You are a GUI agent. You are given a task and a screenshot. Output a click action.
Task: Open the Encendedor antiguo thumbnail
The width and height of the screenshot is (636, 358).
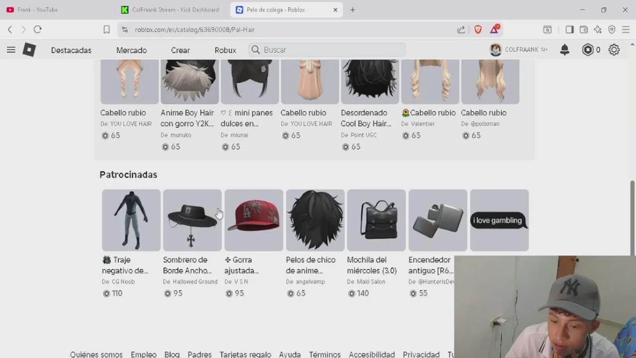pyautogui.click(x=438, y=220)
